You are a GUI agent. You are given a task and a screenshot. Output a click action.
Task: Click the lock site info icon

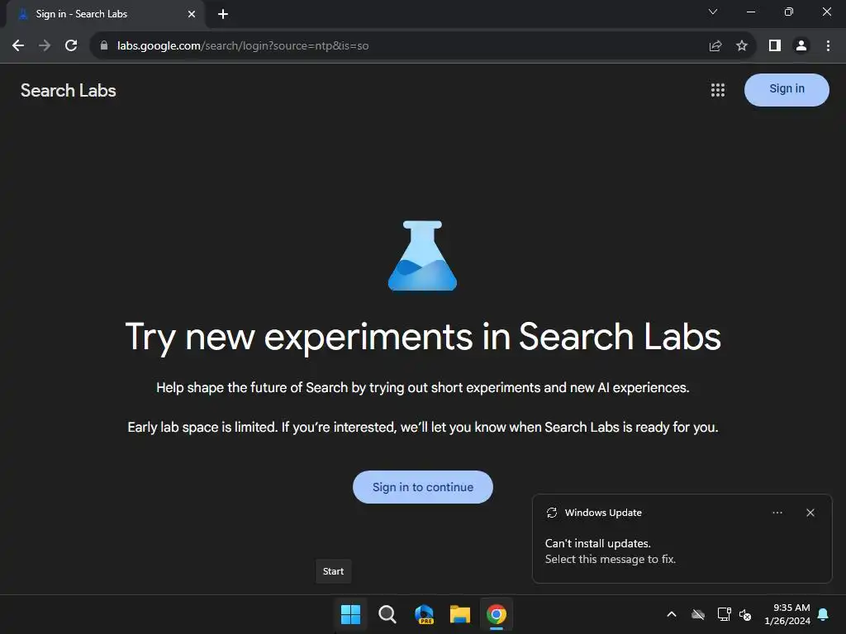(x=104, y=46)
